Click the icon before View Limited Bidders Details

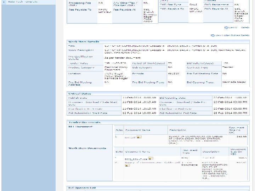(x=212, y=35)
